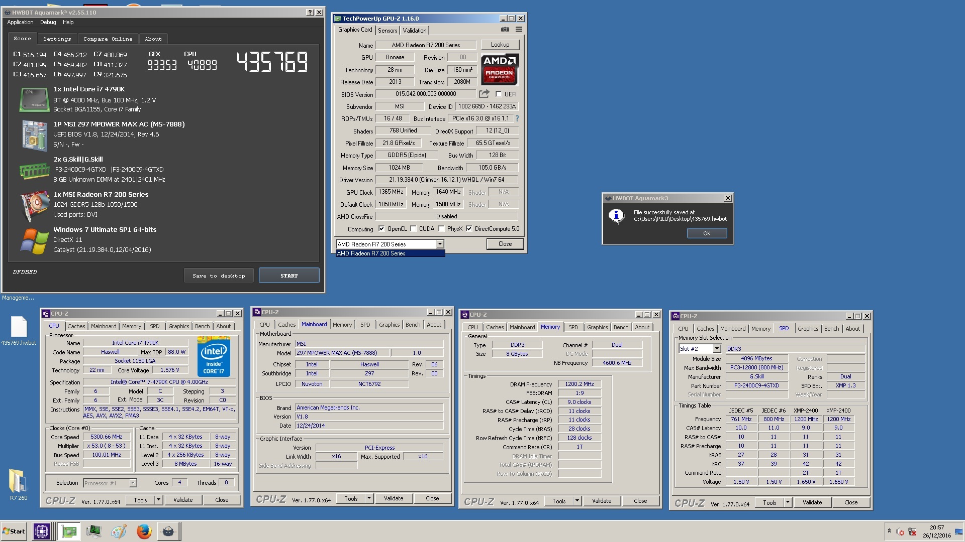Viewport: 965px width, 542px height.
Task: Click the Windows logo icon in Aquamark
Action: (x=34, y=241)
